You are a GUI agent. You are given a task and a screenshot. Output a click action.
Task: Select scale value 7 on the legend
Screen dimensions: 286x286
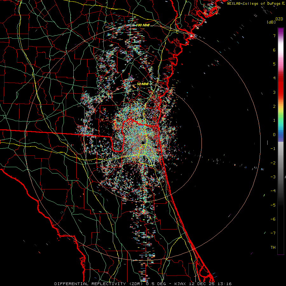point(274,36)
